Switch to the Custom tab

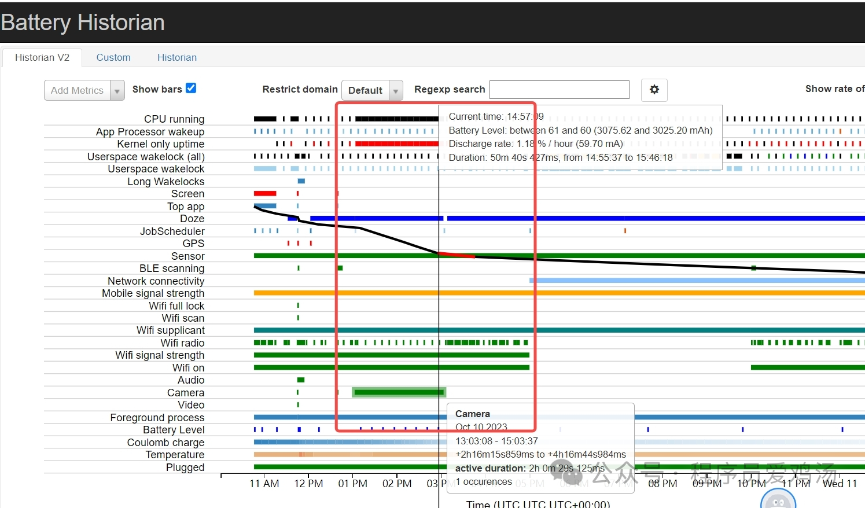[x=113, y=57]
